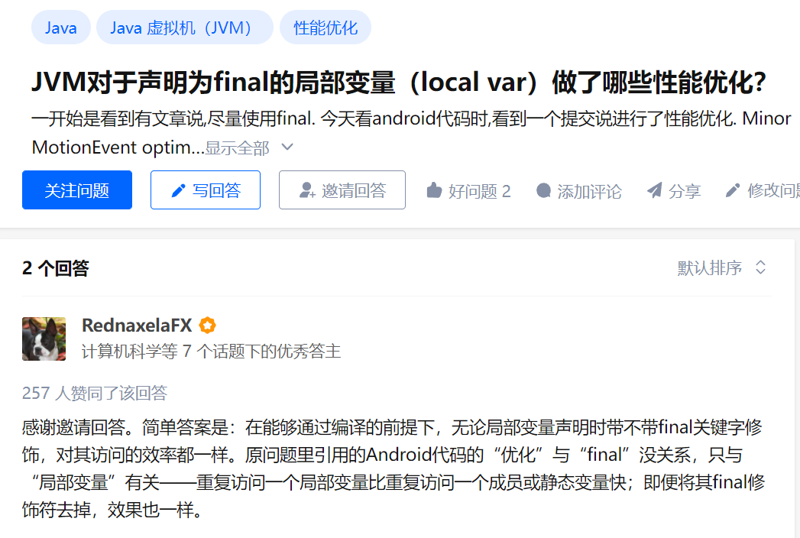Screen dimensions: 800x538
Task: Open the RednaxelaFX author profile link
Action: click(x=137, y=325)
